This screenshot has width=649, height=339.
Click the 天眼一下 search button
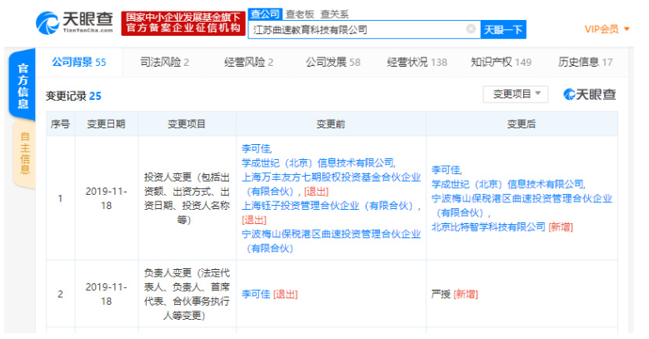pos(503,30)
